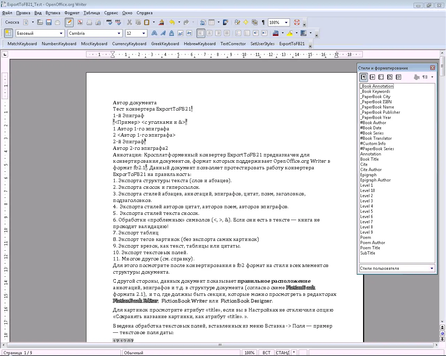Click the GreekKeyboard macro button
446x356 pixels.
(165, 44)
